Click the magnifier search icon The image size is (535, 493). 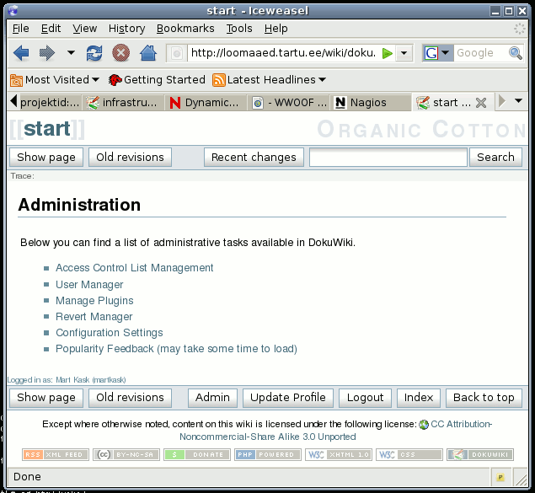(516, 53)
